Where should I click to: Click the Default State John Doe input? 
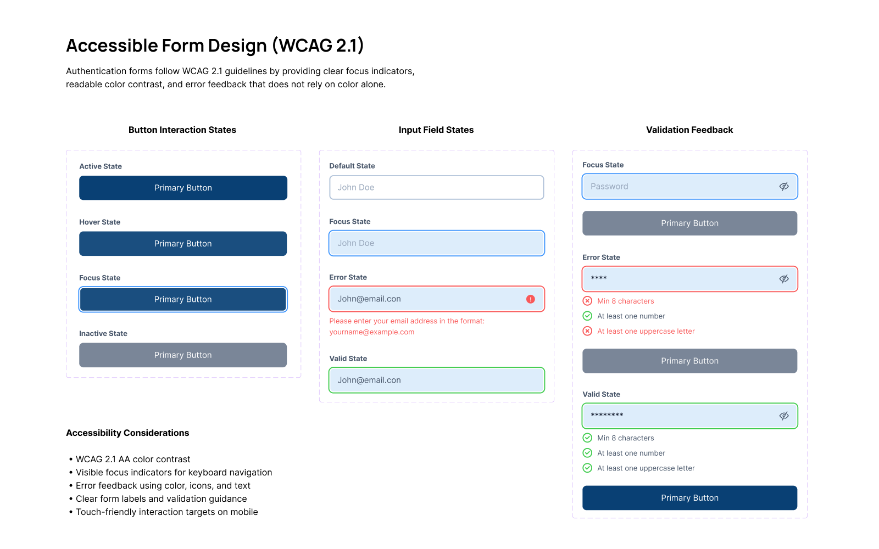pos(436,187)
